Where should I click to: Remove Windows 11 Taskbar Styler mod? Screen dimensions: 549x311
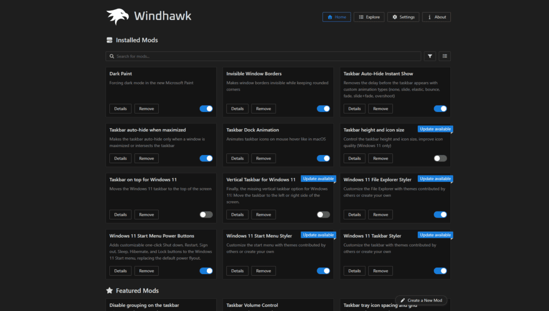[380, 271]
